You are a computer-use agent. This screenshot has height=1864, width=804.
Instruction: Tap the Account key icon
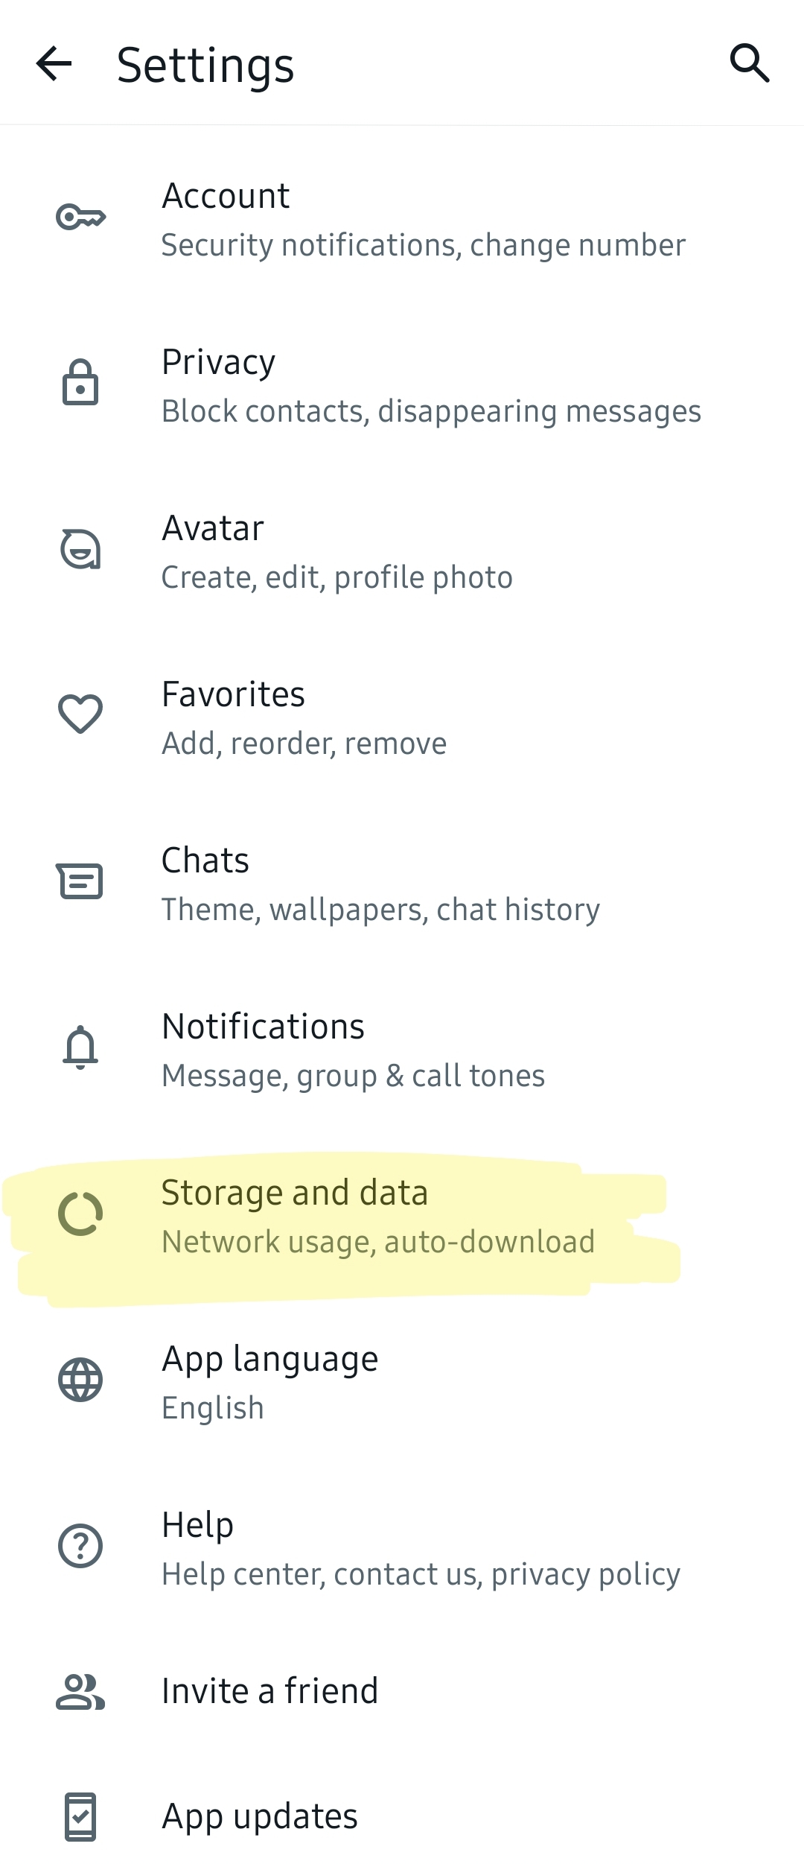(x=80, y=218)
